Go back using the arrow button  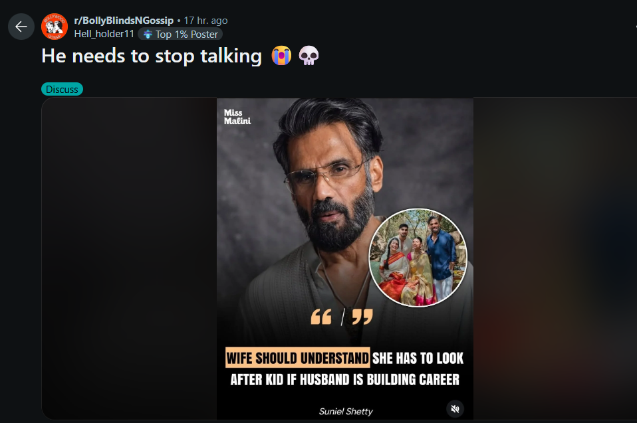pos(21,27)
